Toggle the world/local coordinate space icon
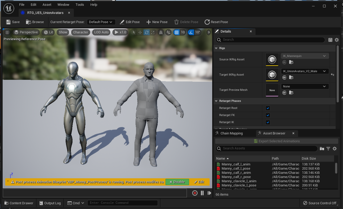The width and height of the screenshot is (343, 209). click(161, 32)
